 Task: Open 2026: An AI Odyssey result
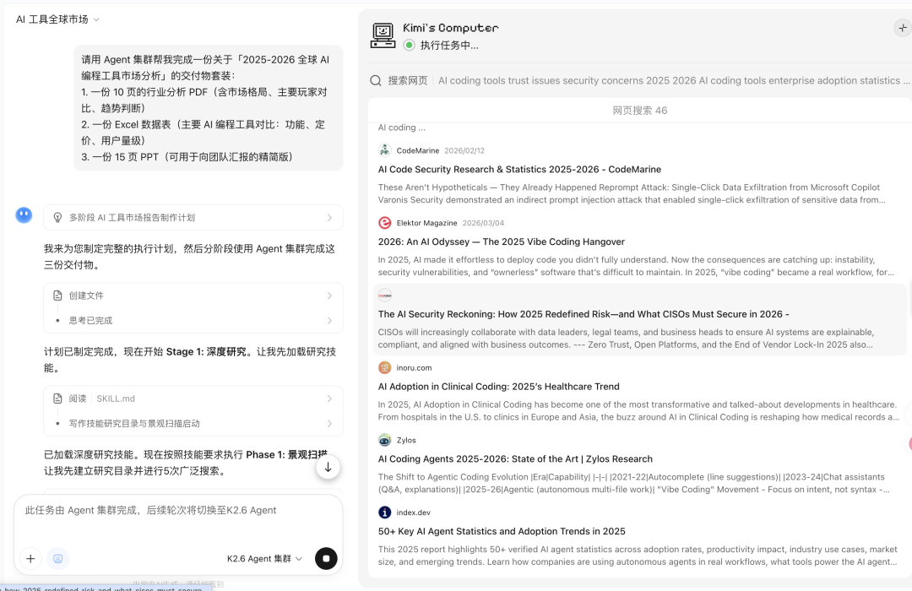(x=502, y=241)
